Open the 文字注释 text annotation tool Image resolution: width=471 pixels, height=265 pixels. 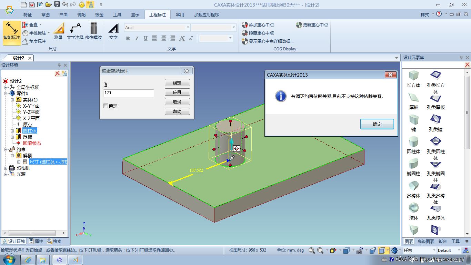pyautogui.click(x=75, y=31)
